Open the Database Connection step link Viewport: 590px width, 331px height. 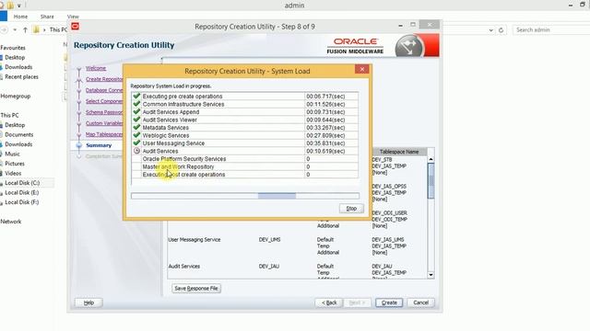click(x=104, y=90)
